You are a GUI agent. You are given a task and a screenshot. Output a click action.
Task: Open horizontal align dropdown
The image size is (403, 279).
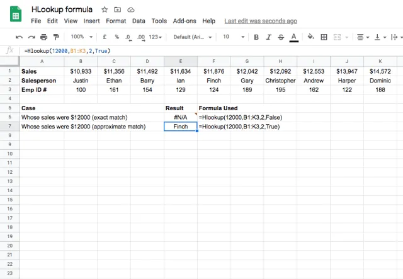tap(363, 37)
